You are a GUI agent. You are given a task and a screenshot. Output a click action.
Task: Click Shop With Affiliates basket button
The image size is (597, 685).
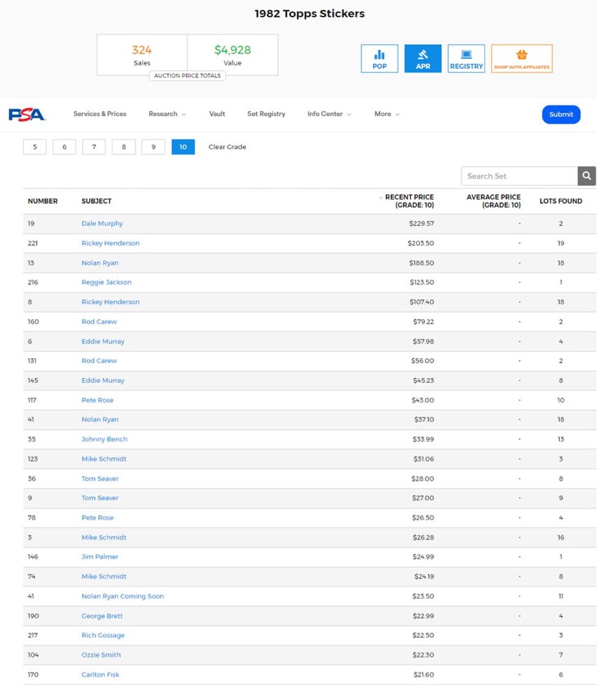[521, 58]
